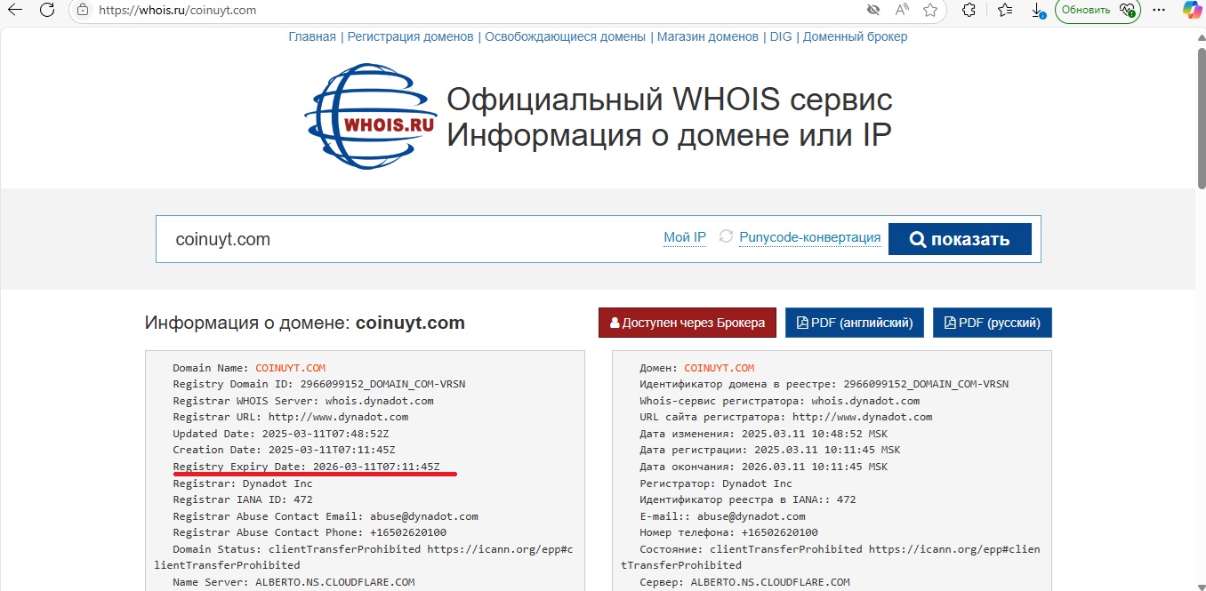Viewport: 1206px width, 591px height.
Task: Click Name Server ALBERTO.NS.CLOUDFLARE.COM line
Action: (x=293, y=582)
